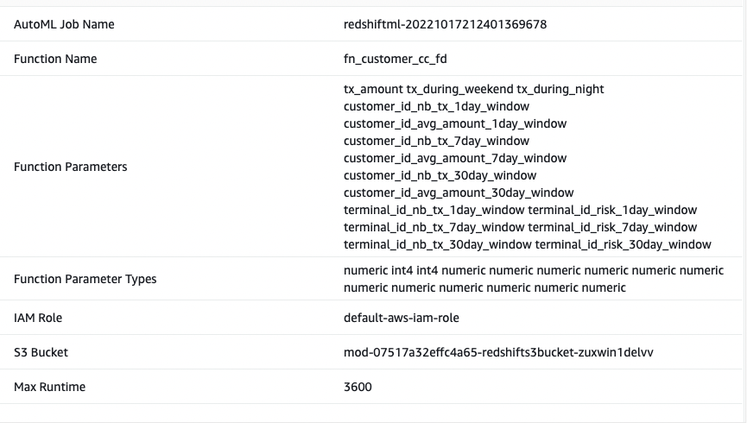Select the S3 Bucket name value
747x423 pixels.
498,352
